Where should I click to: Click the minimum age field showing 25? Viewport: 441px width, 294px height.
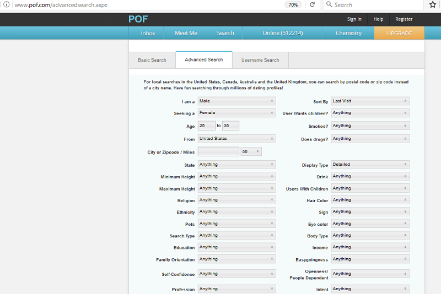[x=206, y=126]
